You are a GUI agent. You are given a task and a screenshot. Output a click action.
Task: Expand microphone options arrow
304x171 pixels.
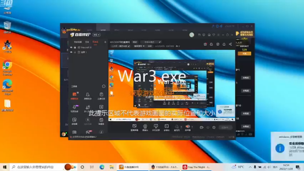[x=181, y=127]
